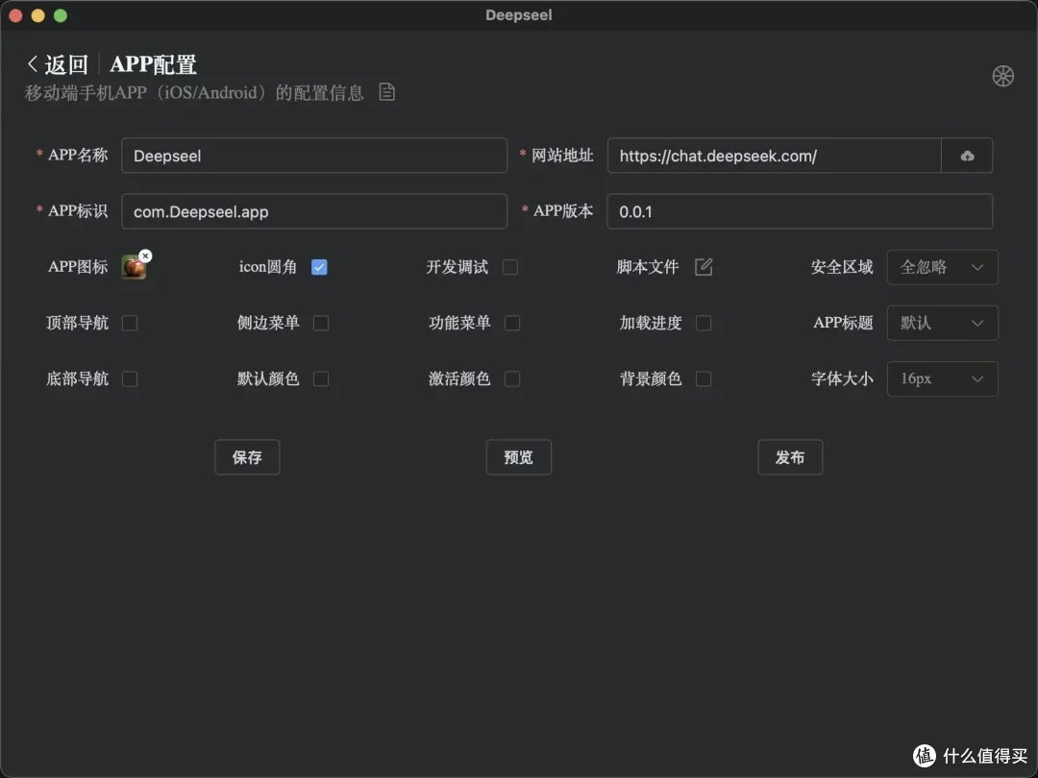Click the APP名称 field containing Deepseel
1038x778 pixels.
coord(314,156)
